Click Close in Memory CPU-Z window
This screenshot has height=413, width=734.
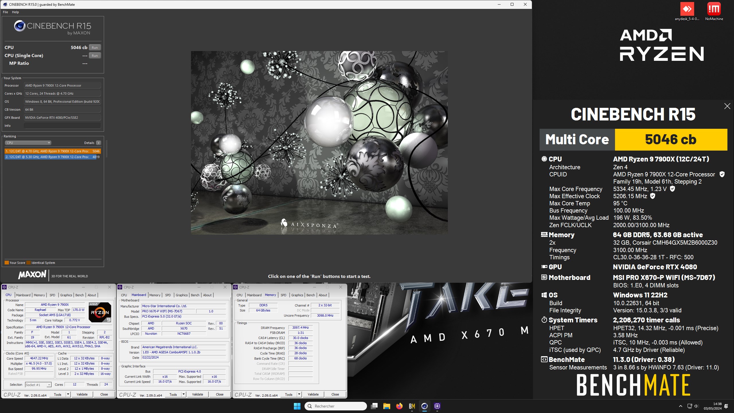tap(335, 394)
